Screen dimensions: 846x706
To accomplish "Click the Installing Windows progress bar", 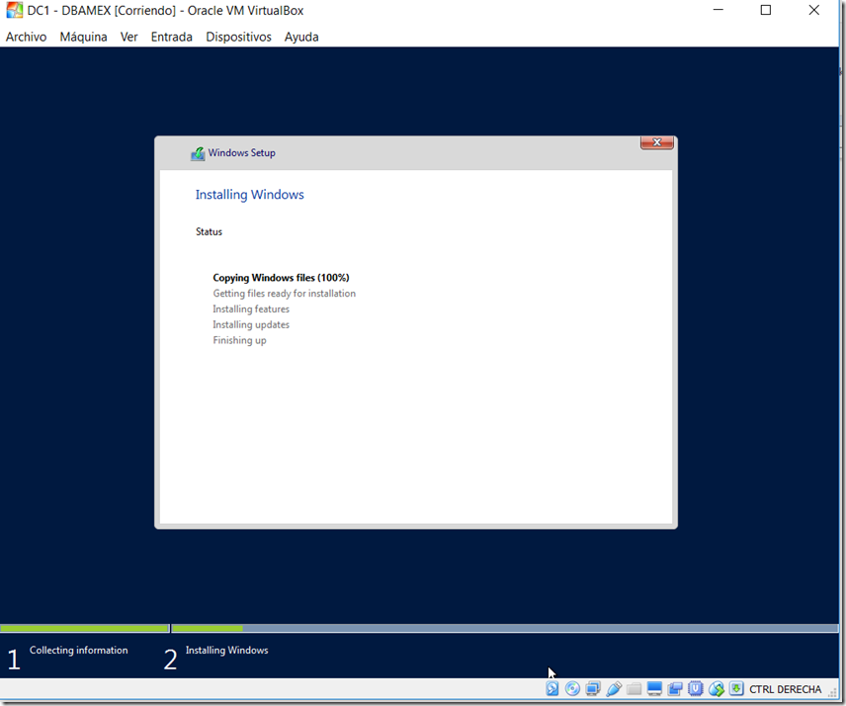I will pyautogui.click(x=504, y=628).
